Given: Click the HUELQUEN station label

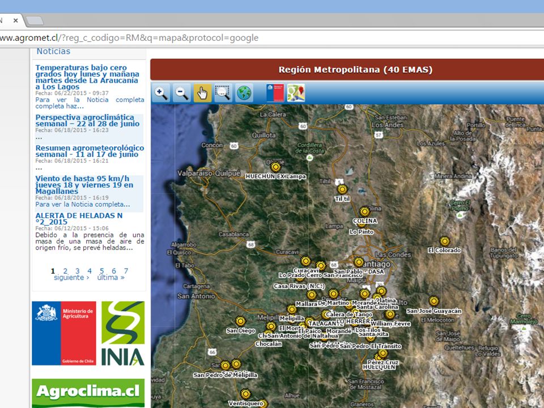Looking at the screenshot, I should click(x=379, y=367).
